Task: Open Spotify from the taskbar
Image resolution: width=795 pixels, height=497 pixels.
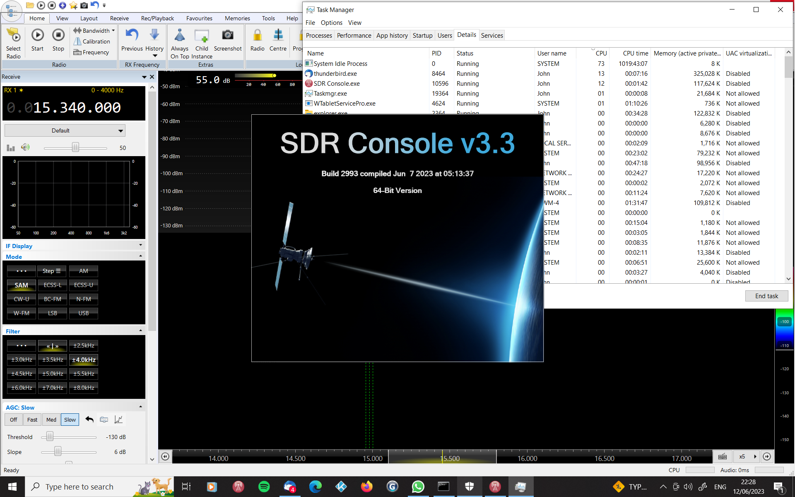Action: tap(264, 487)
